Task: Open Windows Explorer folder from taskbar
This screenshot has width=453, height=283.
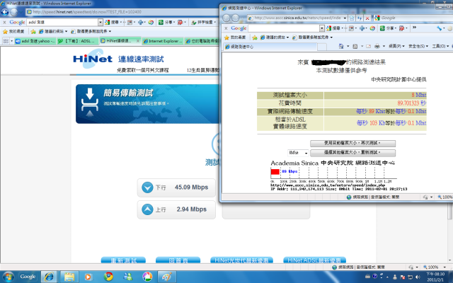Action: coord(69,277)
